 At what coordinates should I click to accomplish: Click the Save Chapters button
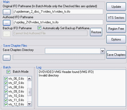pos(116,55)
